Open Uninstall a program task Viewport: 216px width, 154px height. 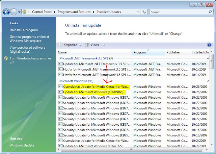pos(24,30)
